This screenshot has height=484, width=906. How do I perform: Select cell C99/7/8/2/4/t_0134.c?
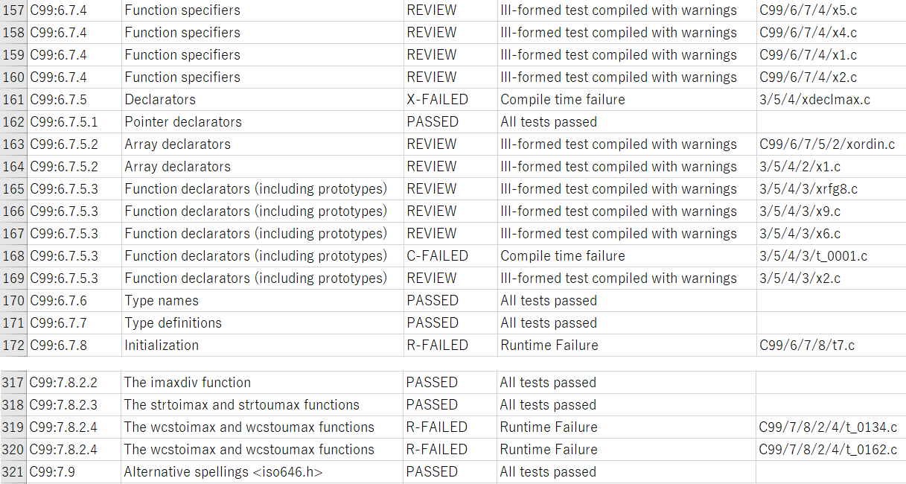[827, 427]
